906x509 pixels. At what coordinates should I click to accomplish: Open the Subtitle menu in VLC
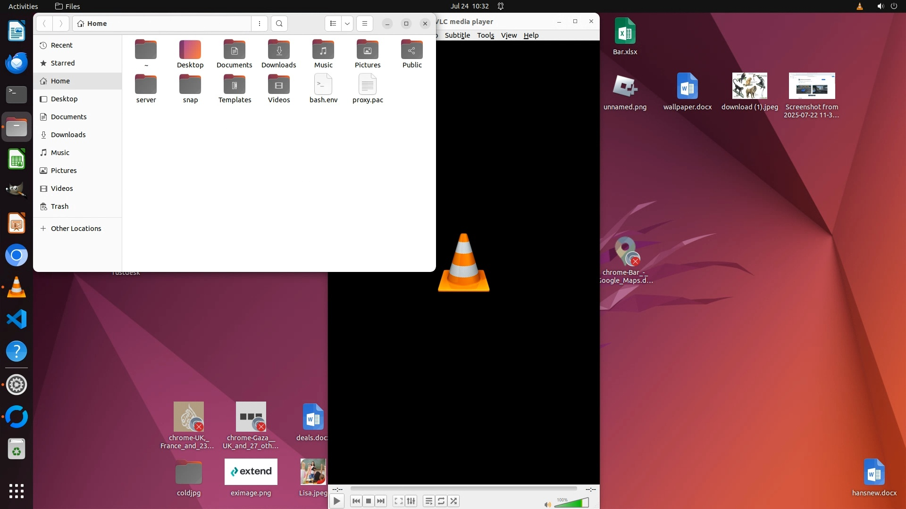457,35
